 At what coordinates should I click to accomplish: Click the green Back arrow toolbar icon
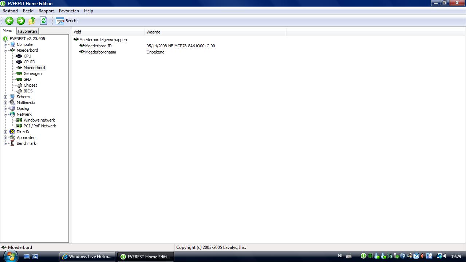[9, 21]
